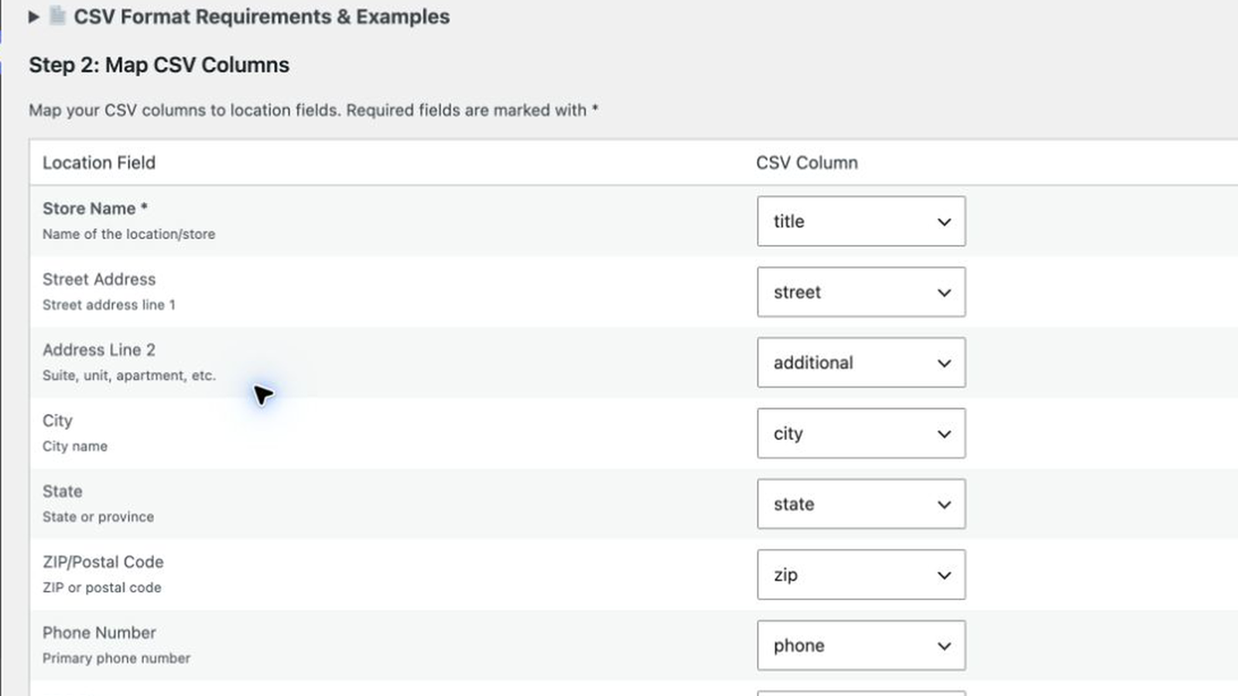Open the Address Line 2 dropdown showing additional
This screenshot has width=1238, height=696.
861,363
